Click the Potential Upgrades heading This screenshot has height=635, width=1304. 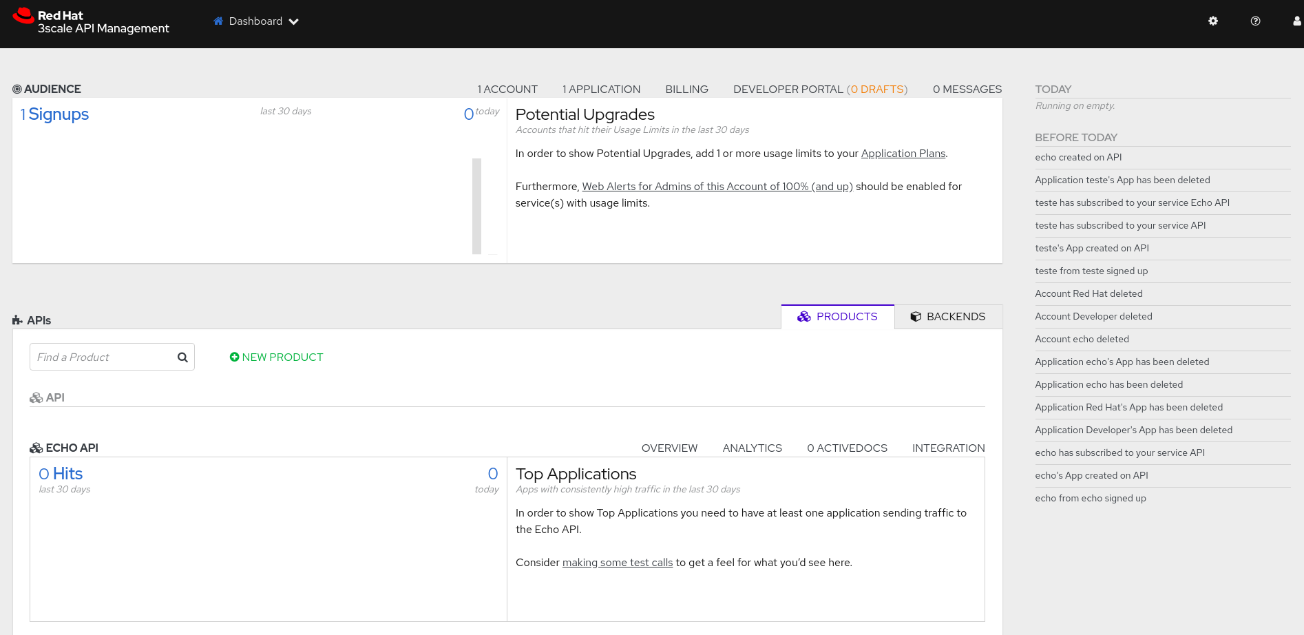tap(585, 114)
